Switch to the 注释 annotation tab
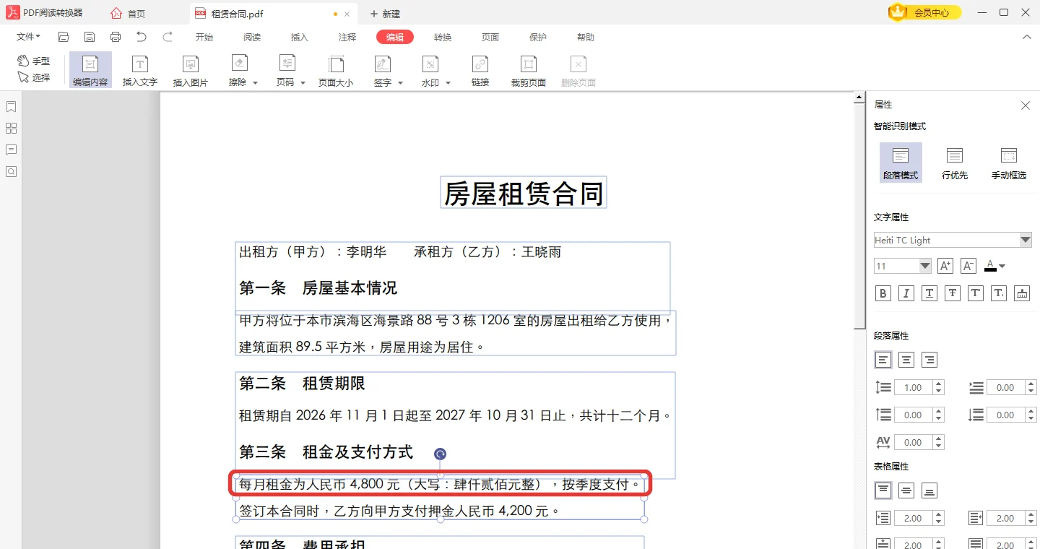The width and height of the screenshot is (1040, 549). point(347,38)
